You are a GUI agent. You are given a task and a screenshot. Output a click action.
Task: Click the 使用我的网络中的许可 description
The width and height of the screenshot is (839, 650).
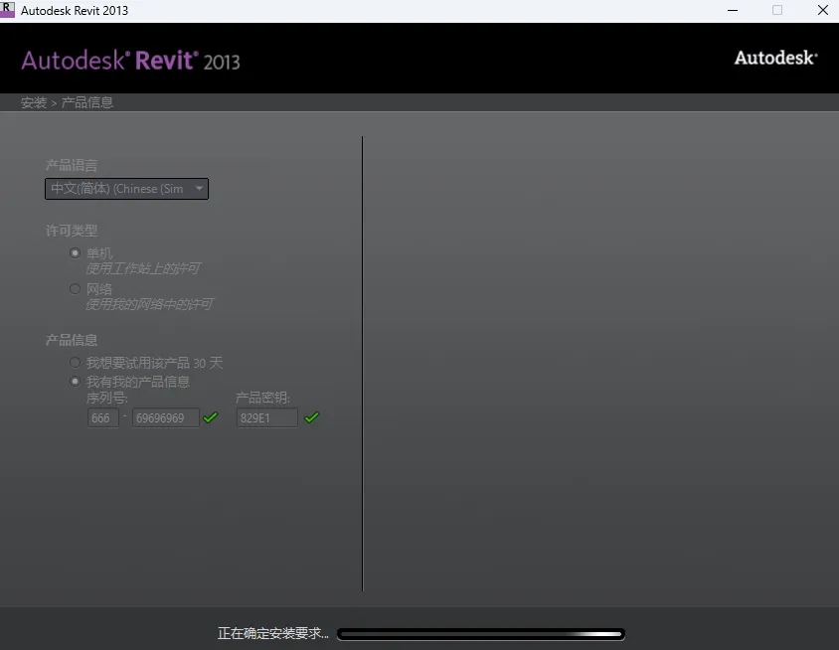coord(149,304)
